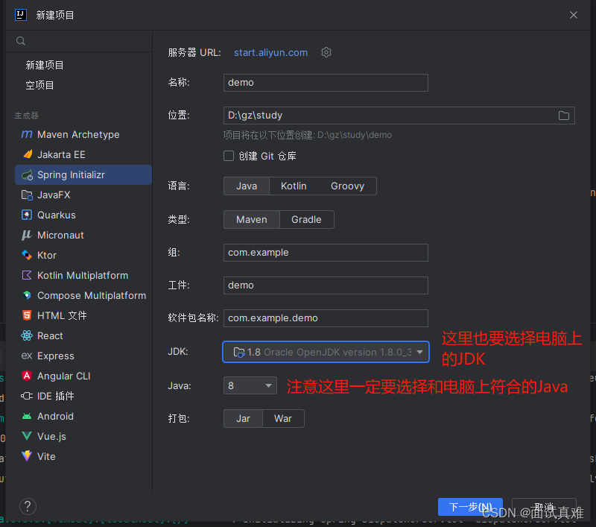Viewport: 596px width, 527px height.
Task: Select Vite generator entry
Action: click(83, 456)
